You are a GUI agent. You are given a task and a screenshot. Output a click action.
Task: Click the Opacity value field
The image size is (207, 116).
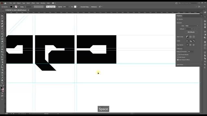pos(65,7)
